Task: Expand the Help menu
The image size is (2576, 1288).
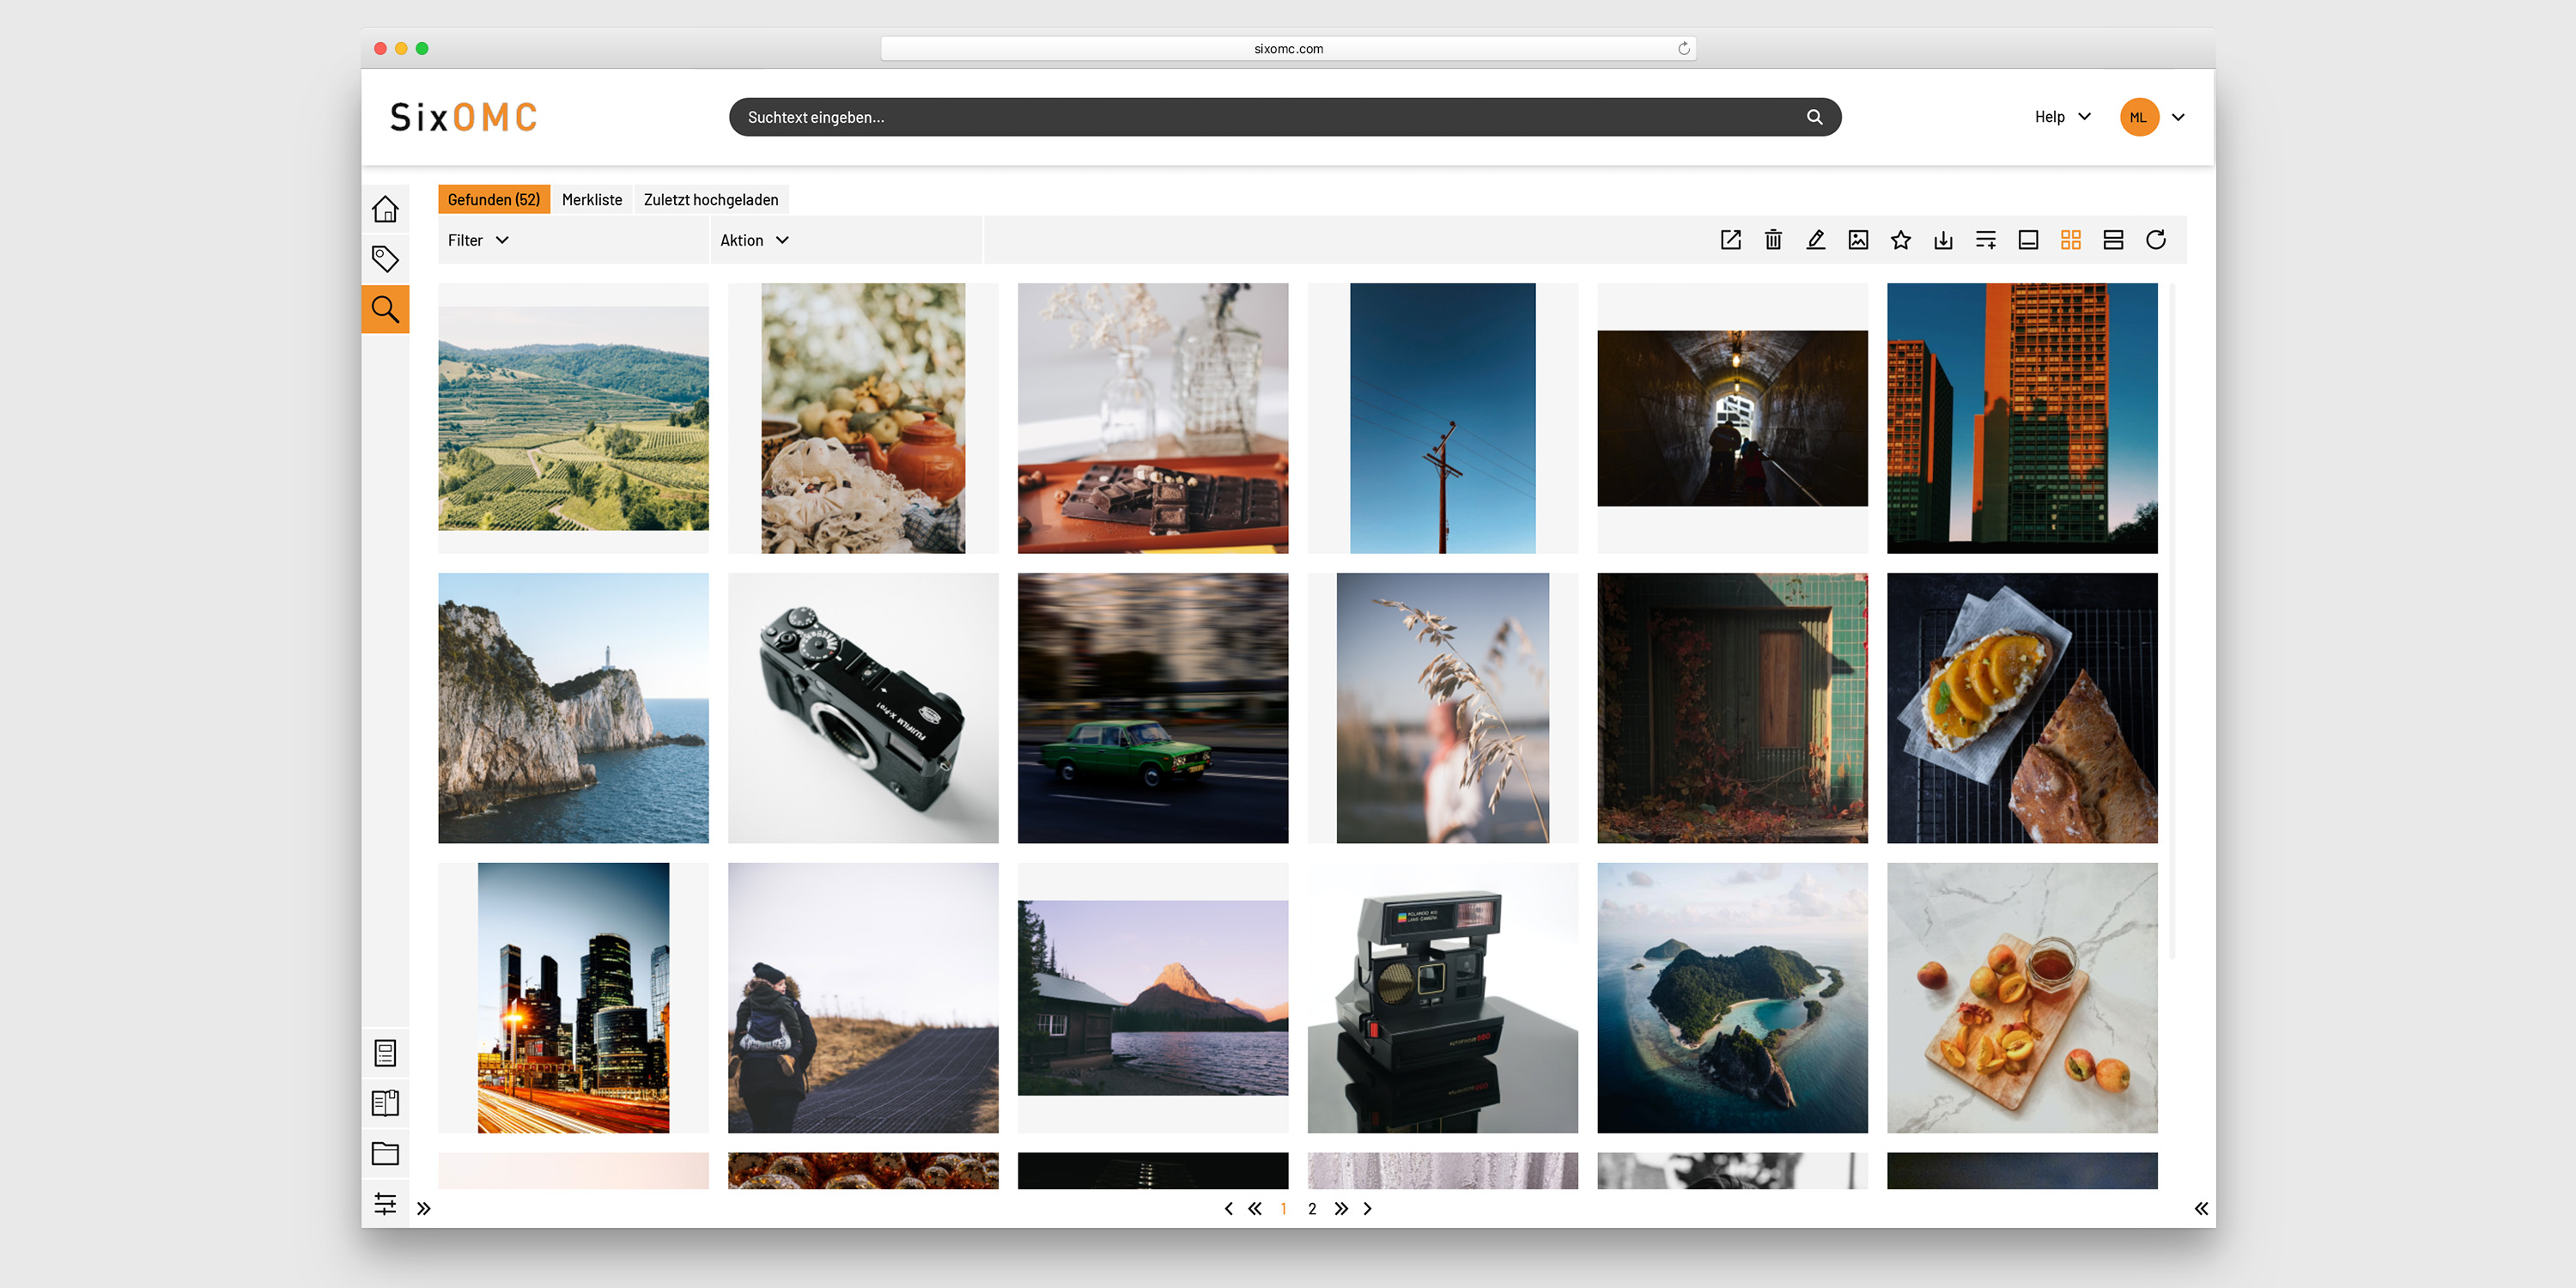Action: 2062,117
